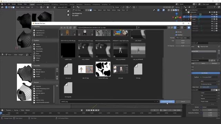The image size is (221, 124).
Task: Open the Edit Mode dropdown in 3D viewport
Action: coord(78,10)
